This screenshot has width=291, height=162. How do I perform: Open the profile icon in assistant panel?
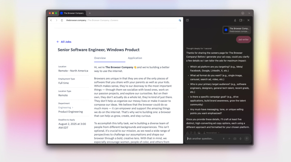pyautogui.click(x=235, y=20)
